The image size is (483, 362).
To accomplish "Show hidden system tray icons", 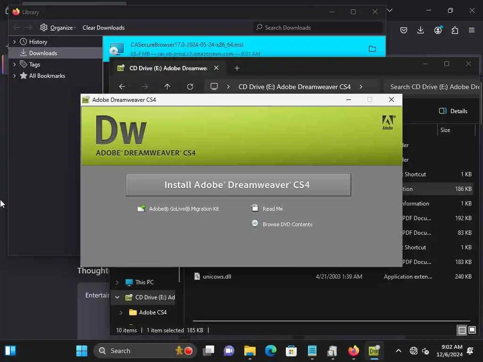I will point(398,351).
